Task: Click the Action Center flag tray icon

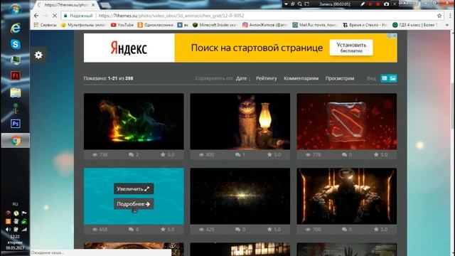Action: tap(24, 213)
